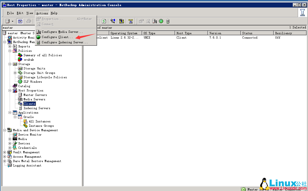The width and height of the screenshot is (308, 191).
Task: Open the server selector dropdown arrow on the toolbar
Action: pos(12,21)
